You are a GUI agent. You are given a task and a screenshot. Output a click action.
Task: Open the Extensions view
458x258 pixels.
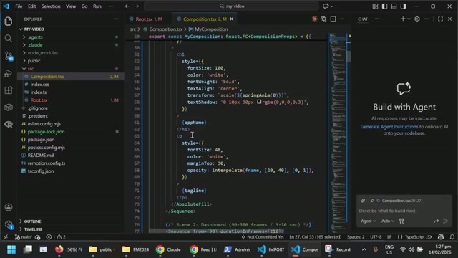(9, 90)
